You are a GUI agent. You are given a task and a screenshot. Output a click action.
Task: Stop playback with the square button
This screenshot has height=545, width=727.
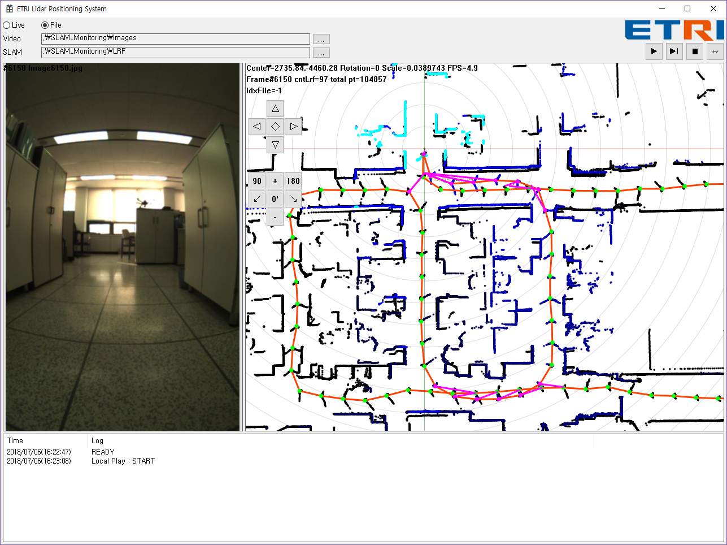695,51
